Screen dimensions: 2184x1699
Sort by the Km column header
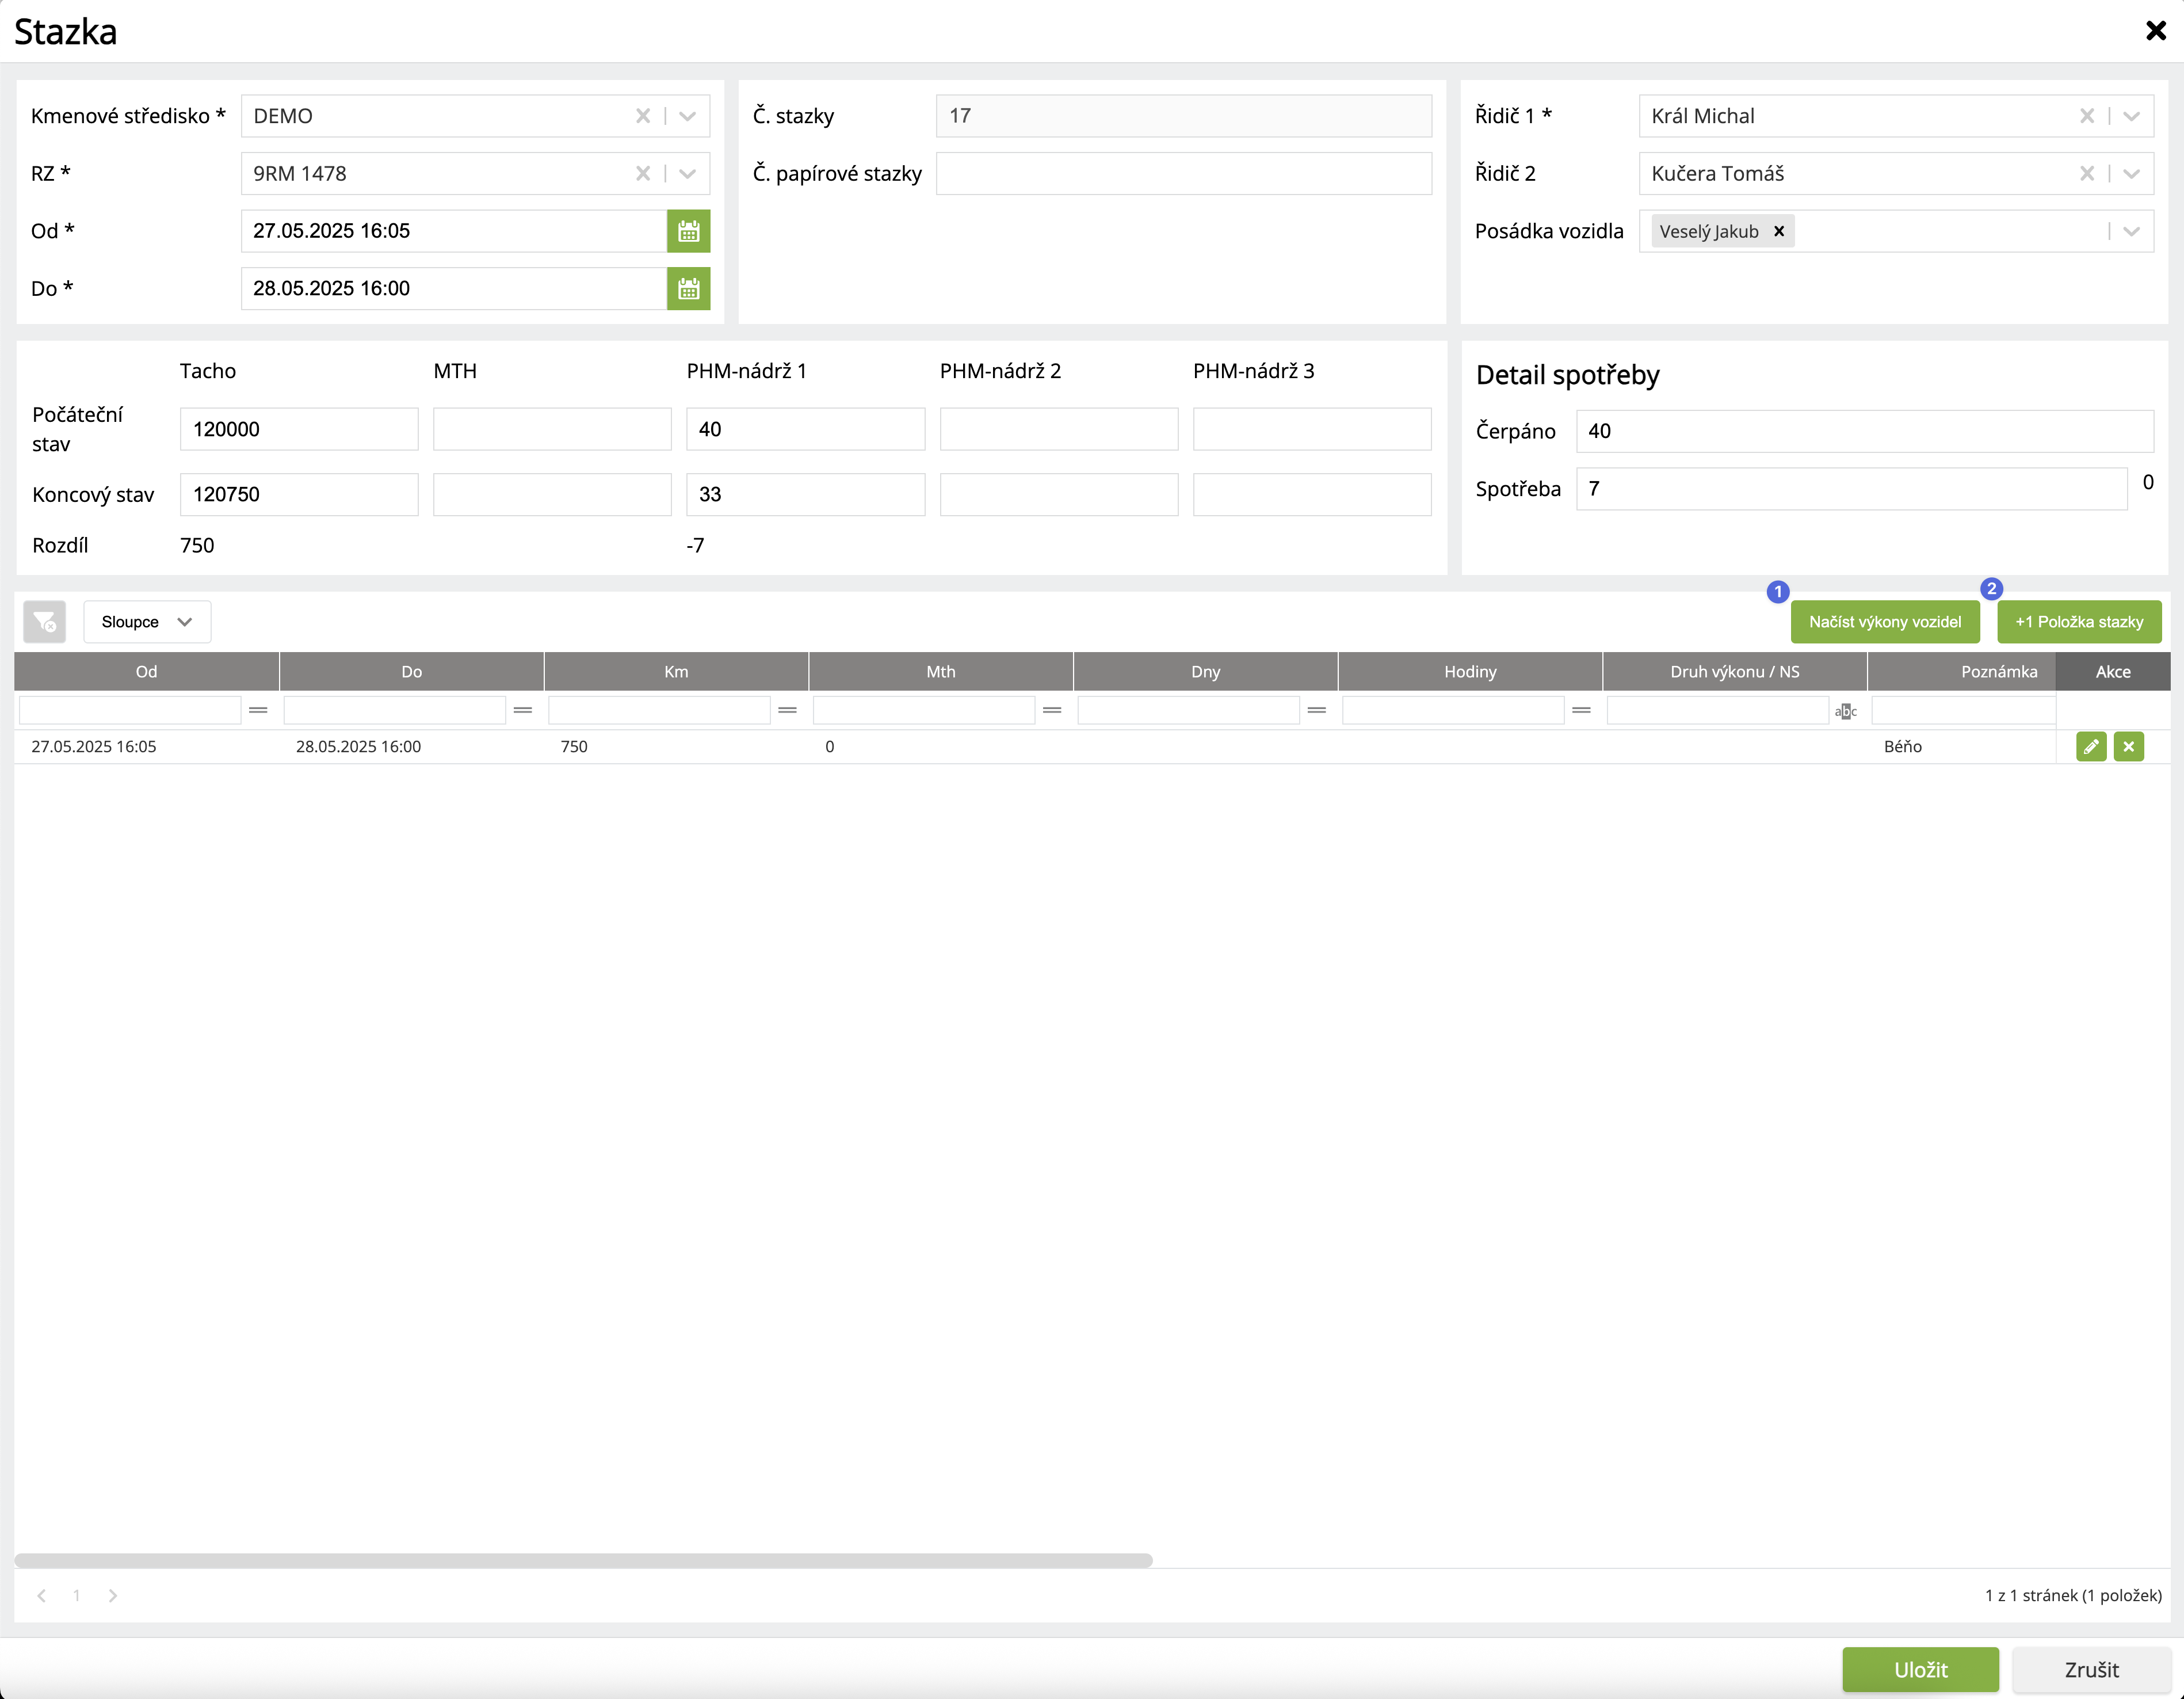coord(676,672)
